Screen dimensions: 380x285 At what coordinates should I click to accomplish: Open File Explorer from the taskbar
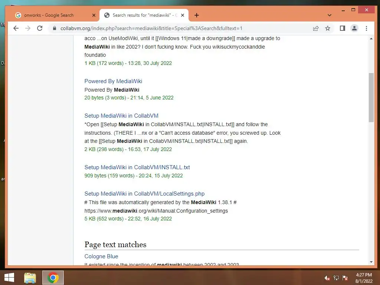(30, 278)
